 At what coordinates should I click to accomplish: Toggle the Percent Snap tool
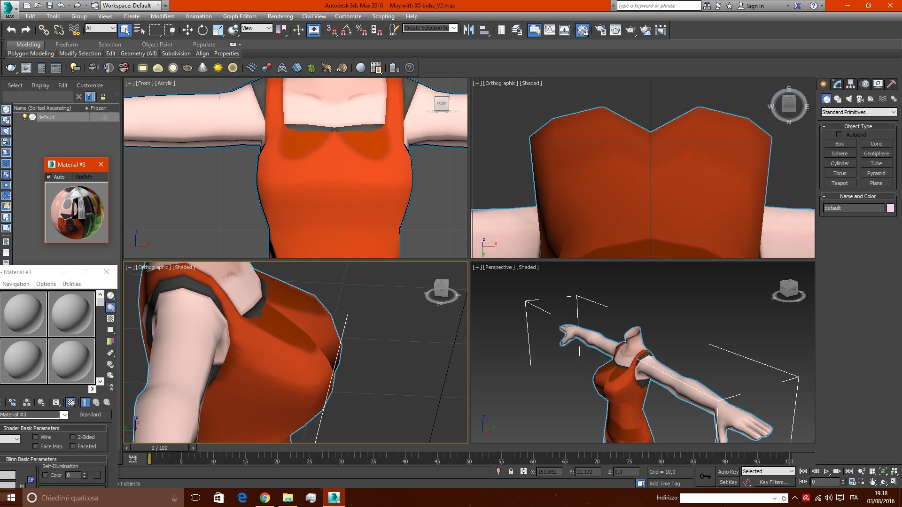[x=361, y=31]
